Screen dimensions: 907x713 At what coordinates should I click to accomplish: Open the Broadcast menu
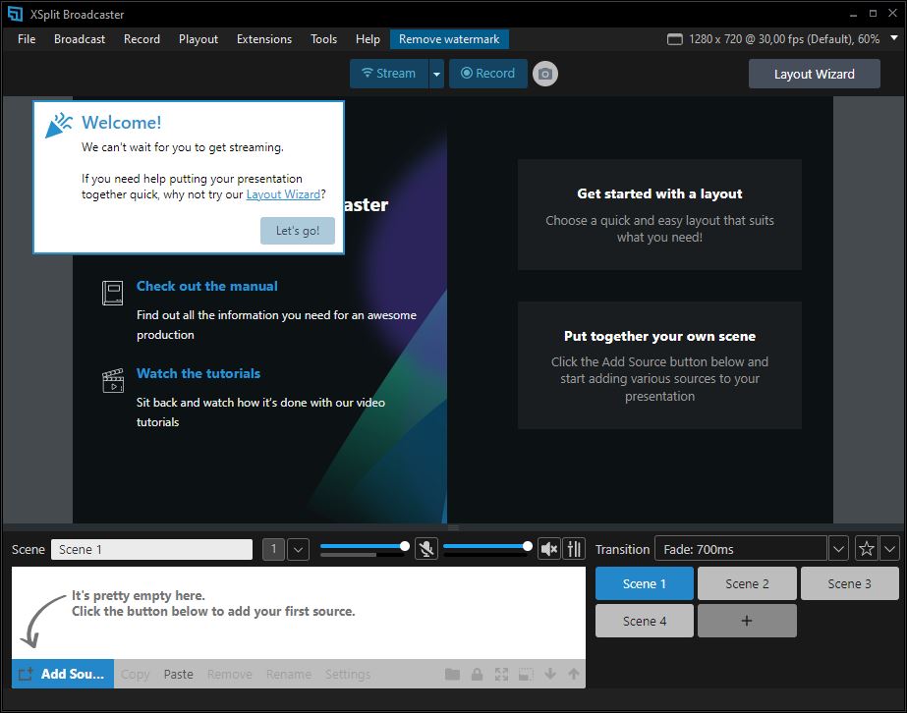point(80,38)
